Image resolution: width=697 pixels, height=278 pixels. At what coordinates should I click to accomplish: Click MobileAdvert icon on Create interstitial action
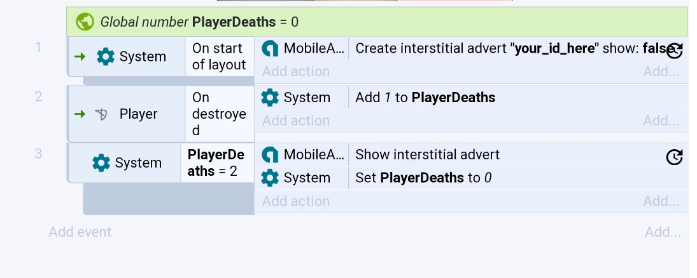[270, 48]
